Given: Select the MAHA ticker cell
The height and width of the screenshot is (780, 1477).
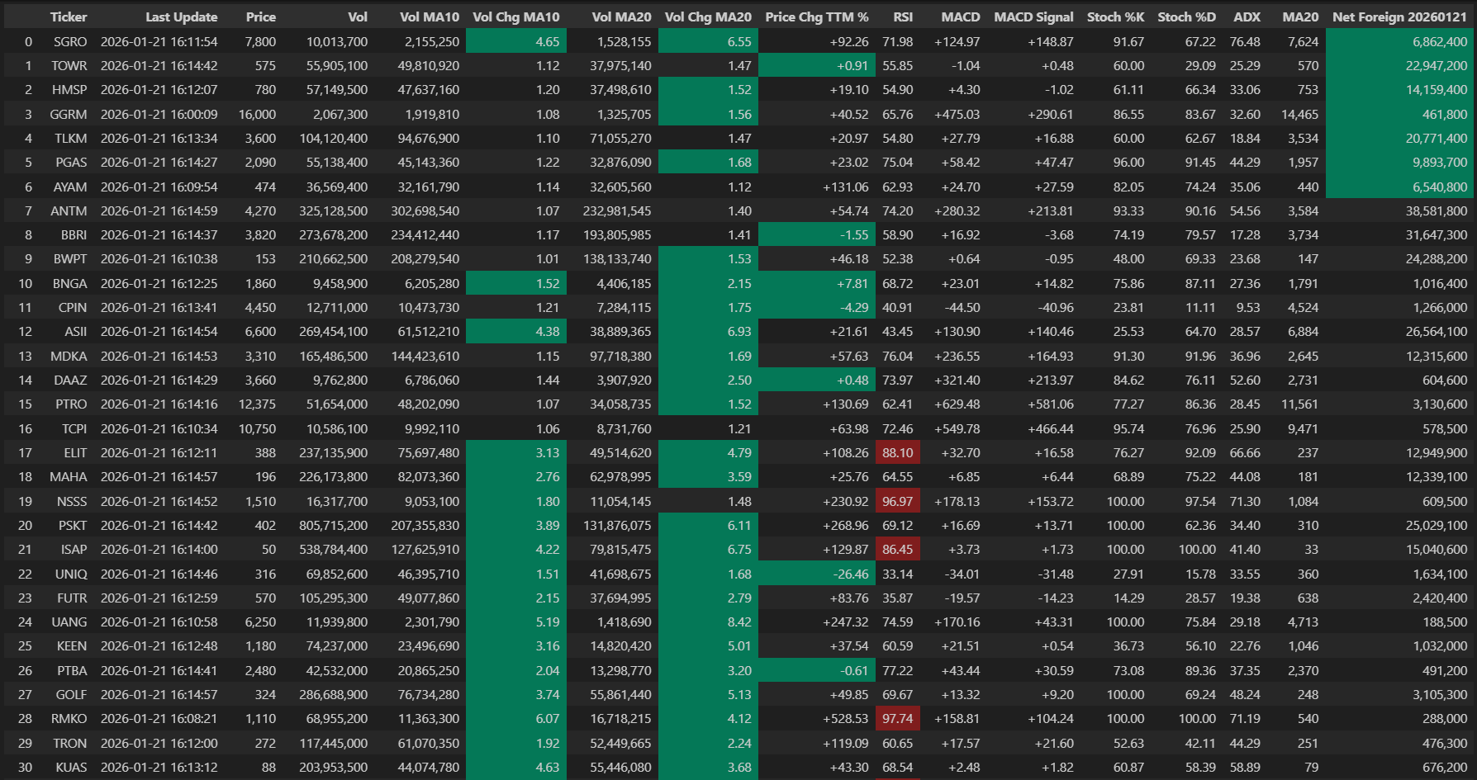Looking at the screenshot, I should pyautogui.click(x=68, y=476).
